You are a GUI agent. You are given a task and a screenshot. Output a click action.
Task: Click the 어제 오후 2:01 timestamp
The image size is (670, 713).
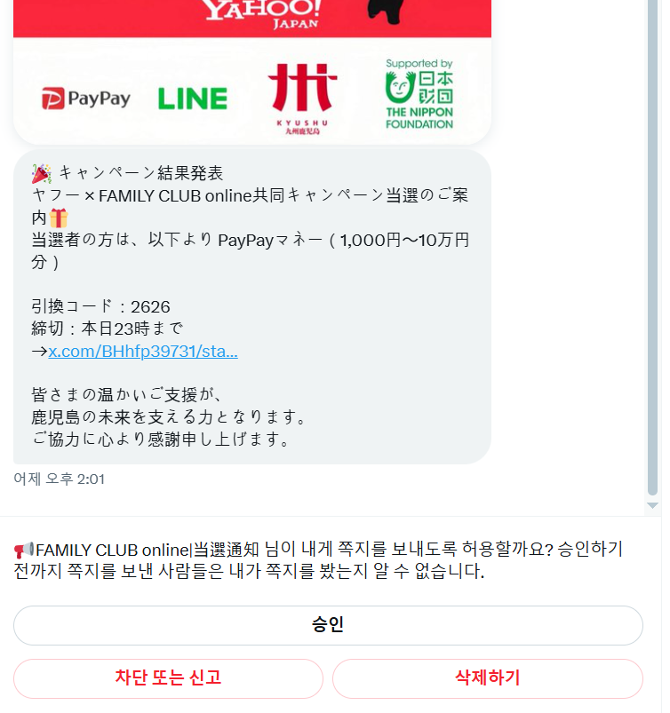pyautogui.click(x=60, y=479)
